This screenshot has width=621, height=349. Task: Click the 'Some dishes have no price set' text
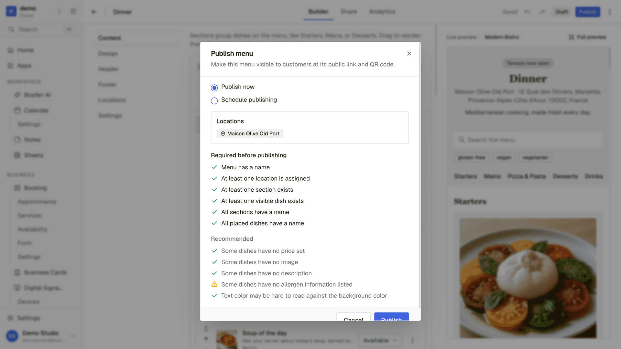coord(263,251)
